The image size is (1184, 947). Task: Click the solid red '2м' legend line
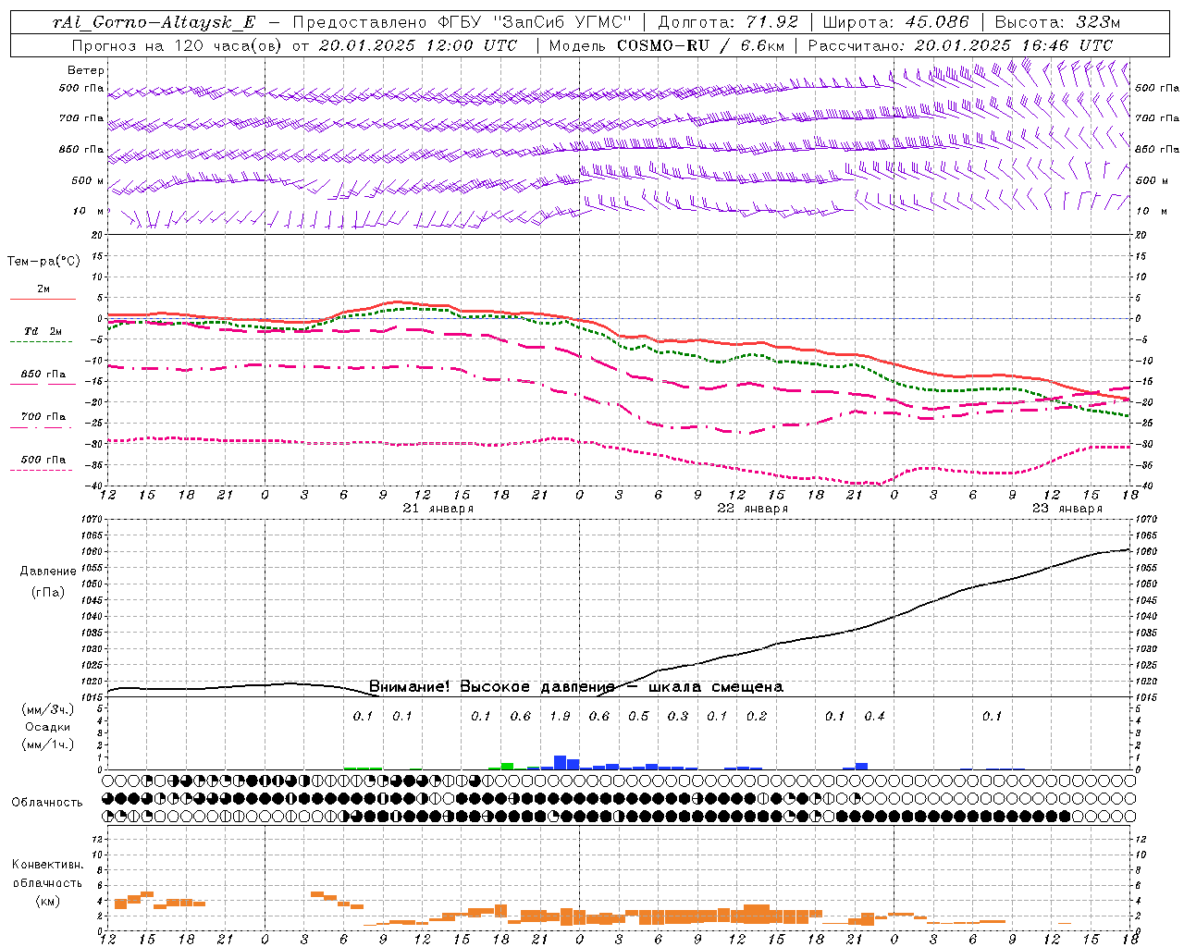click(43, 299)
